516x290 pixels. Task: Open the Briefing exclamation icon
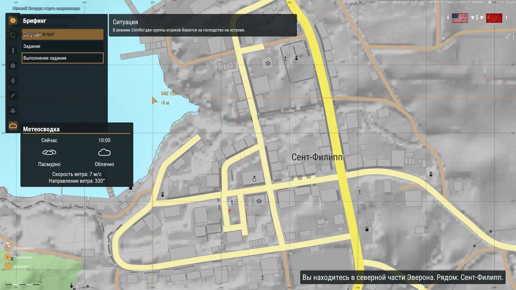pyautogui.click(x=13, y=20)
